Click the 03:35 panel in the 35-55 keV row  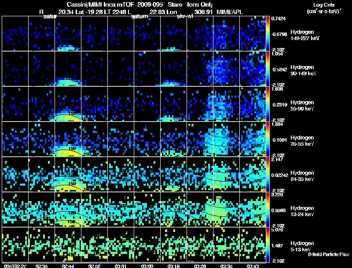coord(226,139)
